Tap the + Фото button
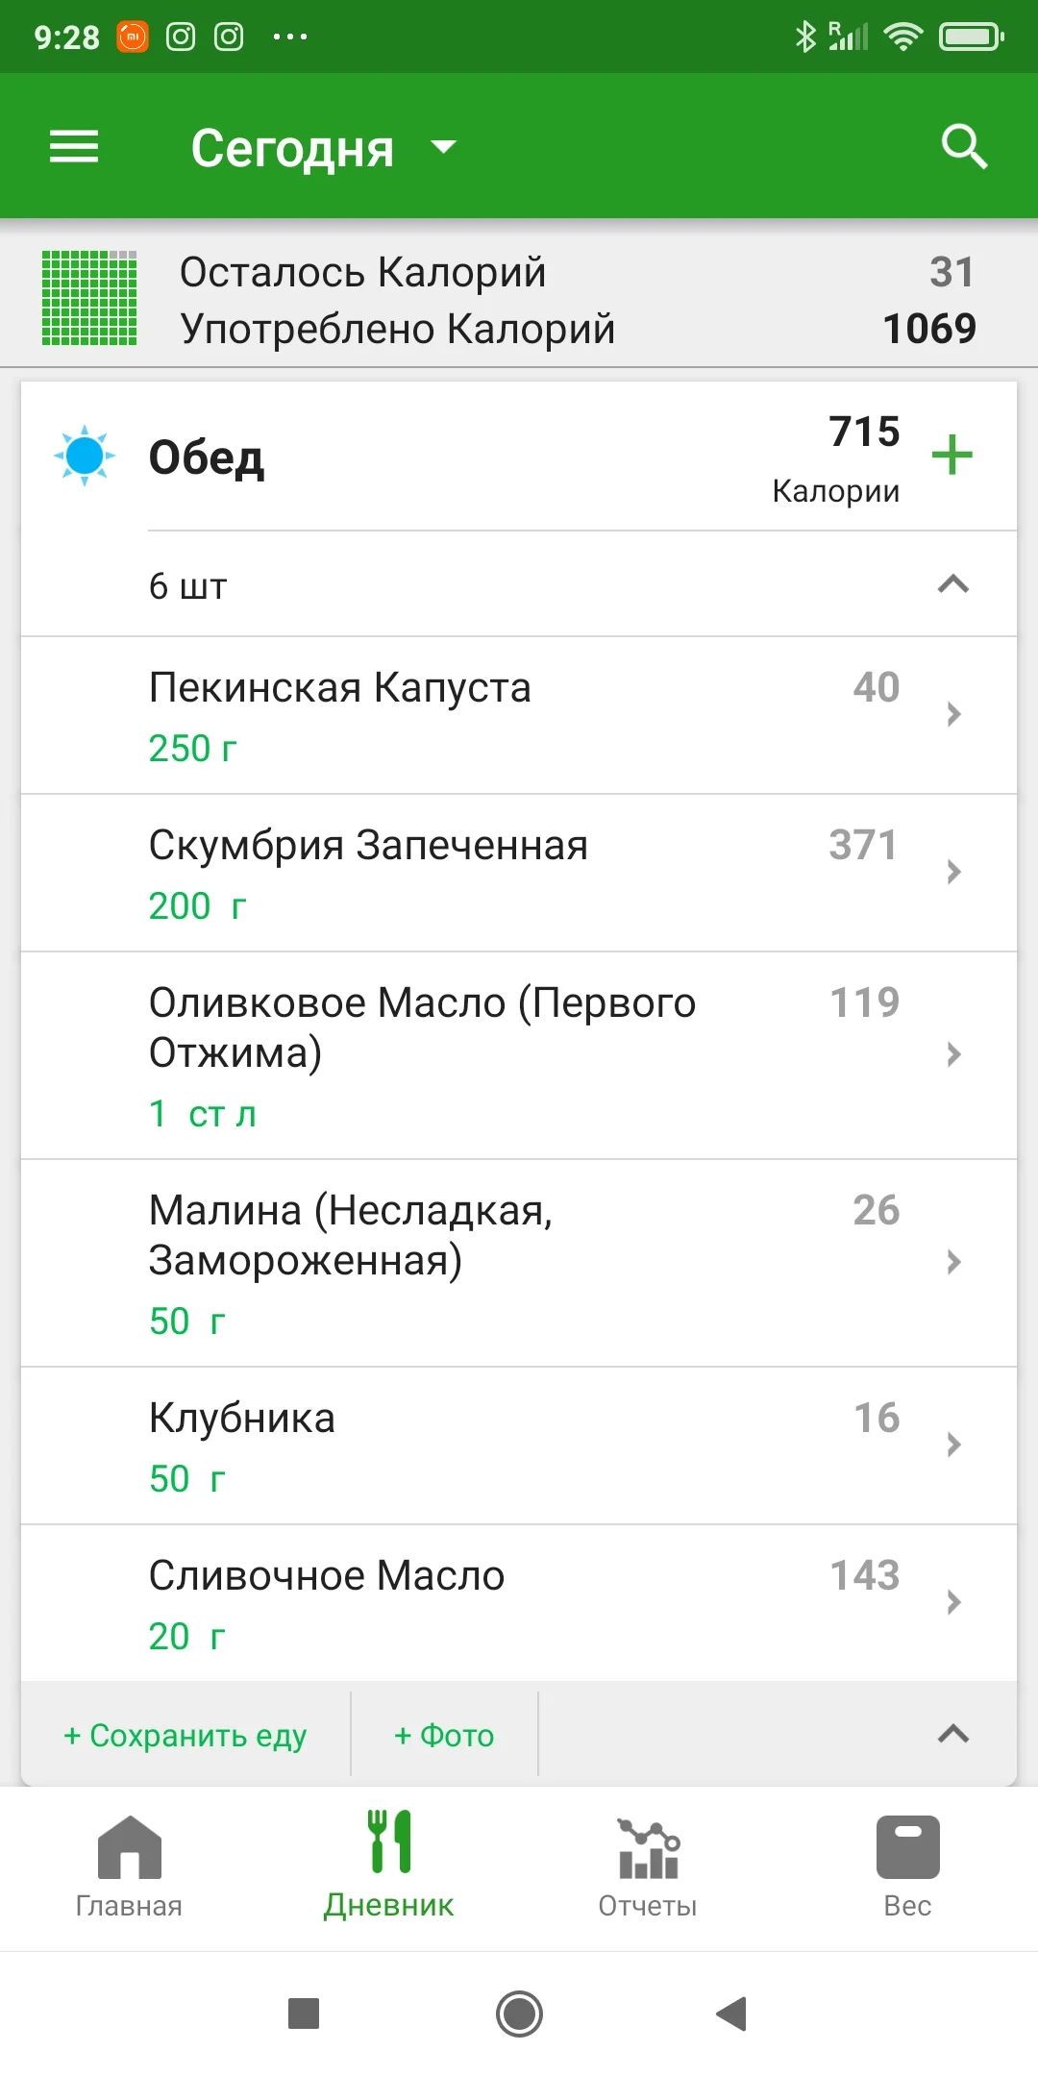This screenshot has width=1038, height=2076. (x=444, y=1736)
